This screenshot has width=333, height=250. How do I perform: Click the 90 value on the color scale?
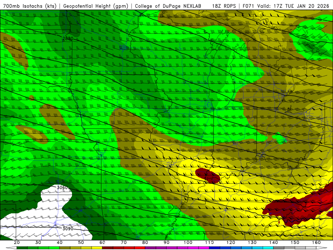click(166, 242)
